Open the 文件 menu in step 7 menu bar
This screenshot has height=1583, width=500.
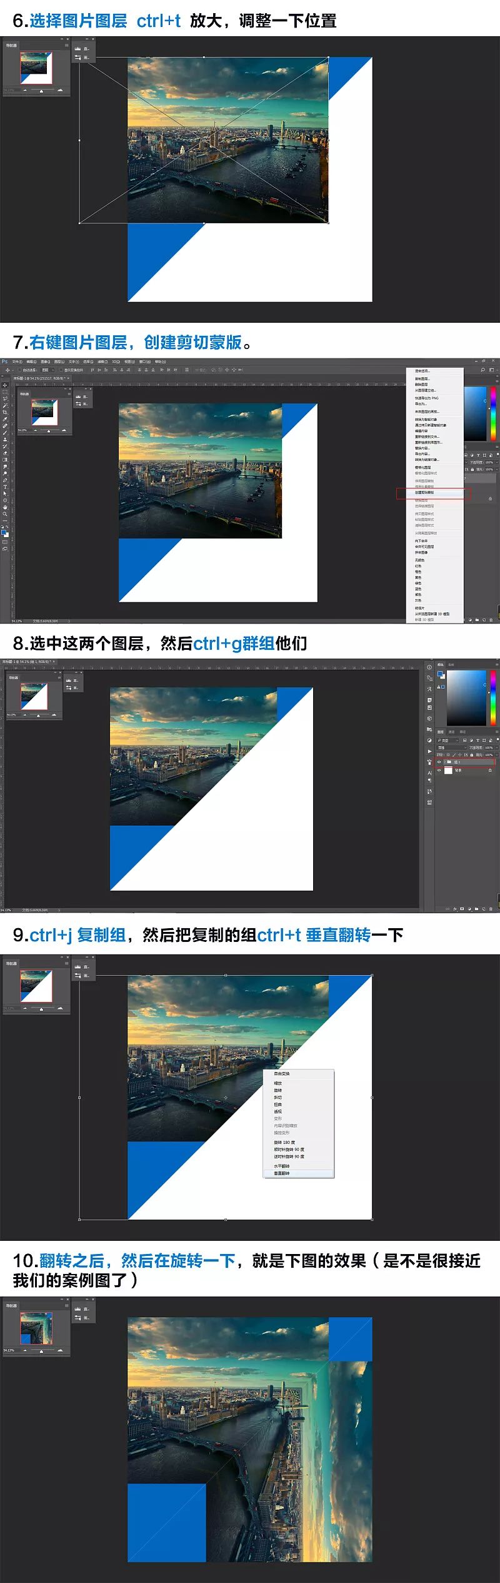coord(17,362)
